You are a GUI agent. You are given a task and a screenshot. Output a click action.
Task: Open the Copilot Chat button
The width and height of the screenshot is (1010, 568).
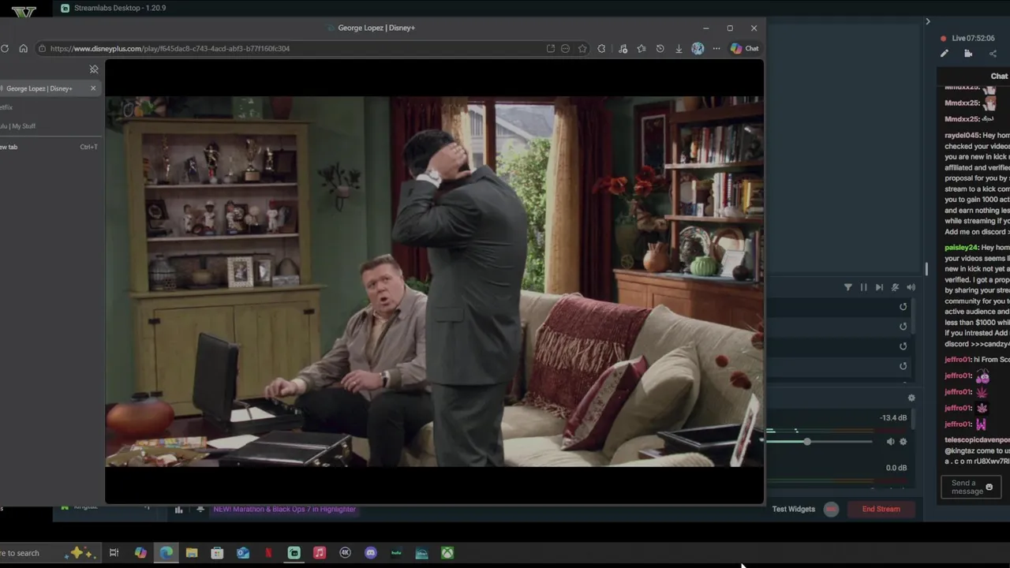[x=744, y=48]
